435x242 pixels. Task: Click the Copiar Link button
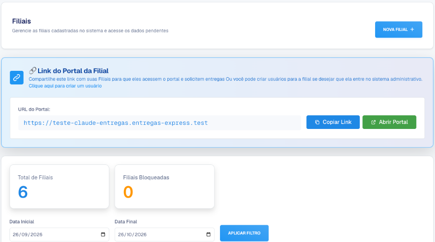(x=333, y=122)
